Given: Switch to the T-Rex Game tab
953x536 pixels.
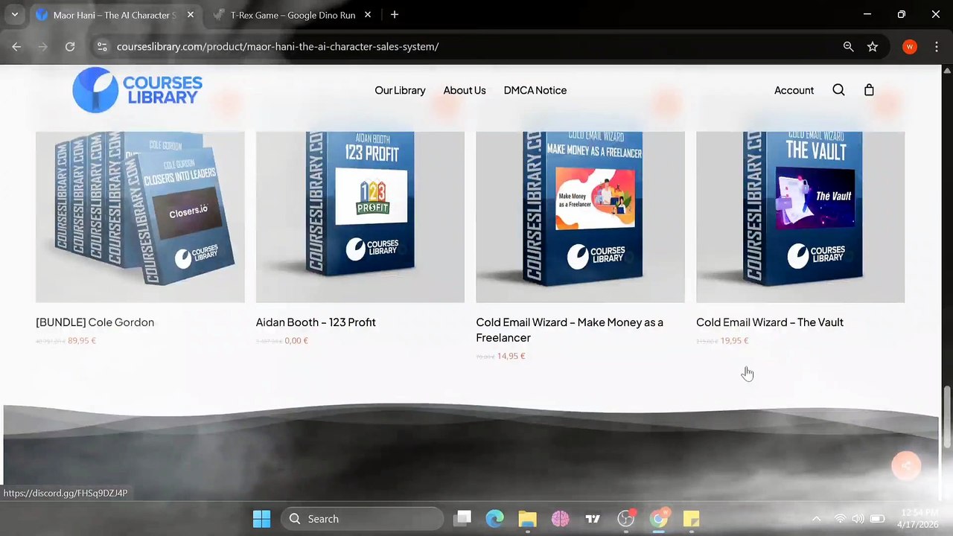Looking at the screenshot, I should 293,15.
